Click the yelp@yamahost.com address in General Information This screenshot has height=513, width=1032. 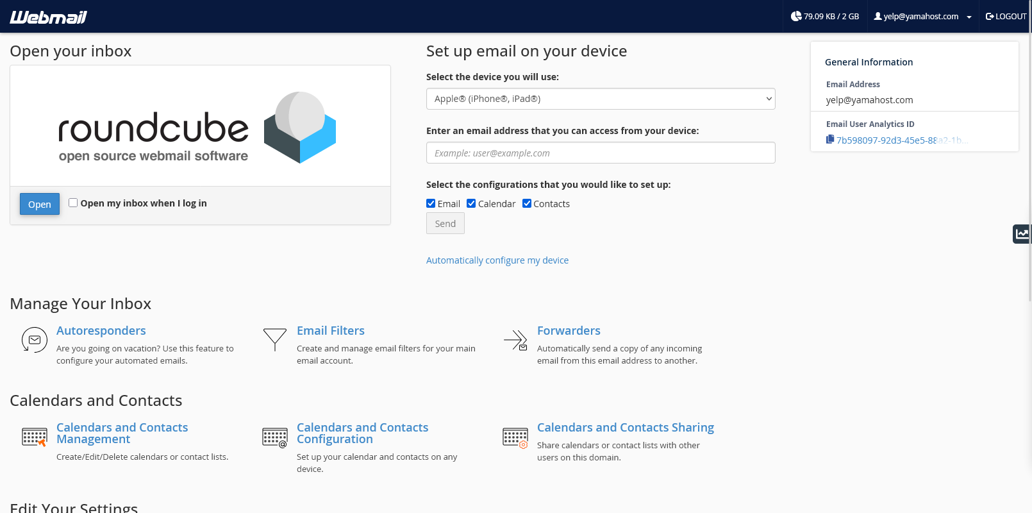pos(869,100)
